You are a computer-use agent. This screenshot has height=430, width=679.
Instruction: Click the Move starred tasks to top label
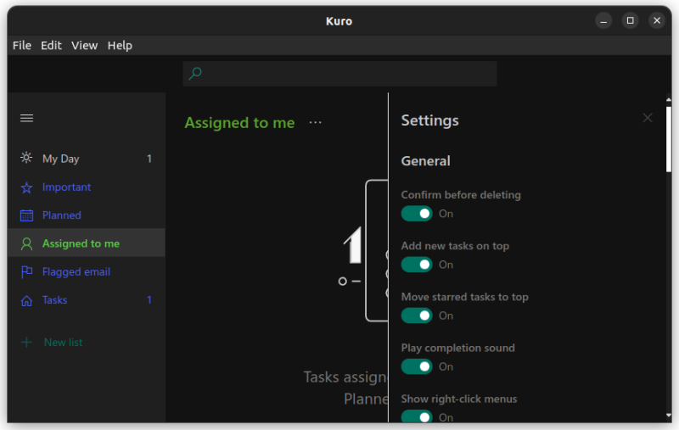coord(464,297)
